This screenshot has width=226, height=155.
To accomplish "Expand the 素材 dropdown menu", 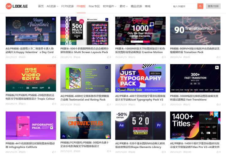I will tap(124, 6).
